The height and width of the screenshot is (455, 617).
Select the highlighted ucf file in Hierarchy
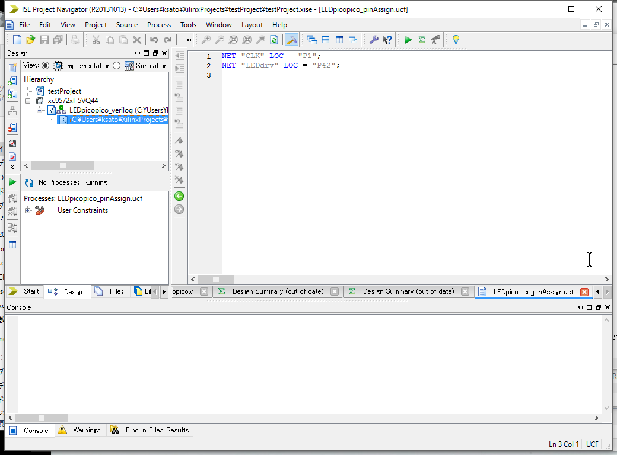[113, 120]
